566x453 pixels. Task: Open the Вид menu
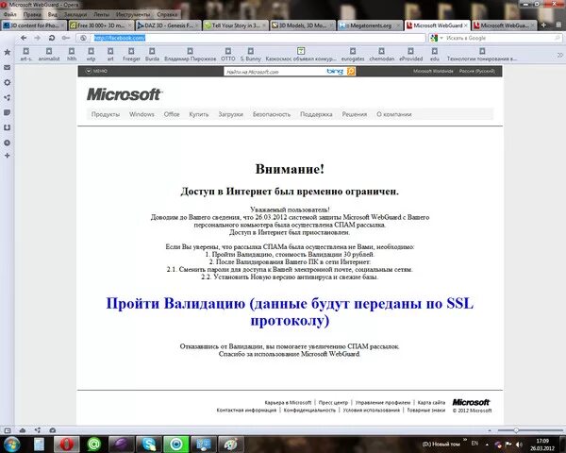52,14
